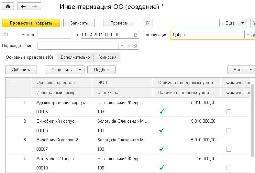Image resolution: width=255 pixels, height=173 pixels.
Task: Click the Стоимость по данным учета header
Action: pyautogui.click(x=187, y=83)
